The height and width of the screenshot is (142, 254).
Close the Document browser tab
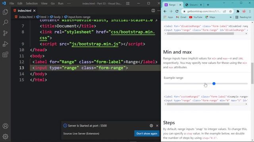(201, 5)
